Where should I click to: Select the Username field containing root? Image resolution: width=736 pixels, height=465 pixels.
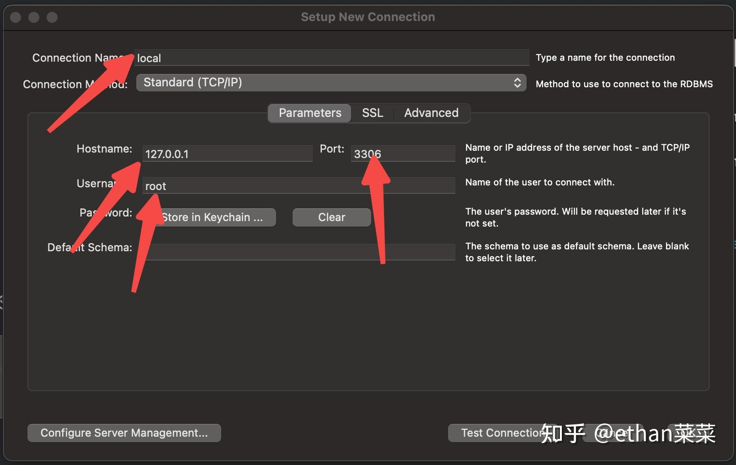point(299,186)
